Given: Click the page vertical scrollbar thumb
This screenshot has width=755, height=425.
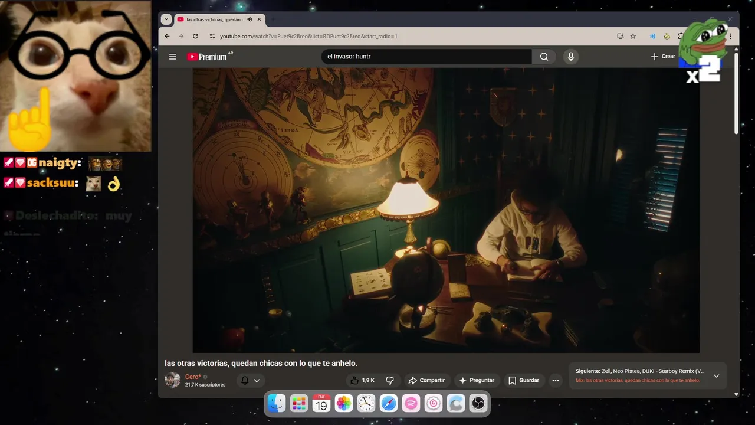Looking at the screenshot, I should pos(736,94).
